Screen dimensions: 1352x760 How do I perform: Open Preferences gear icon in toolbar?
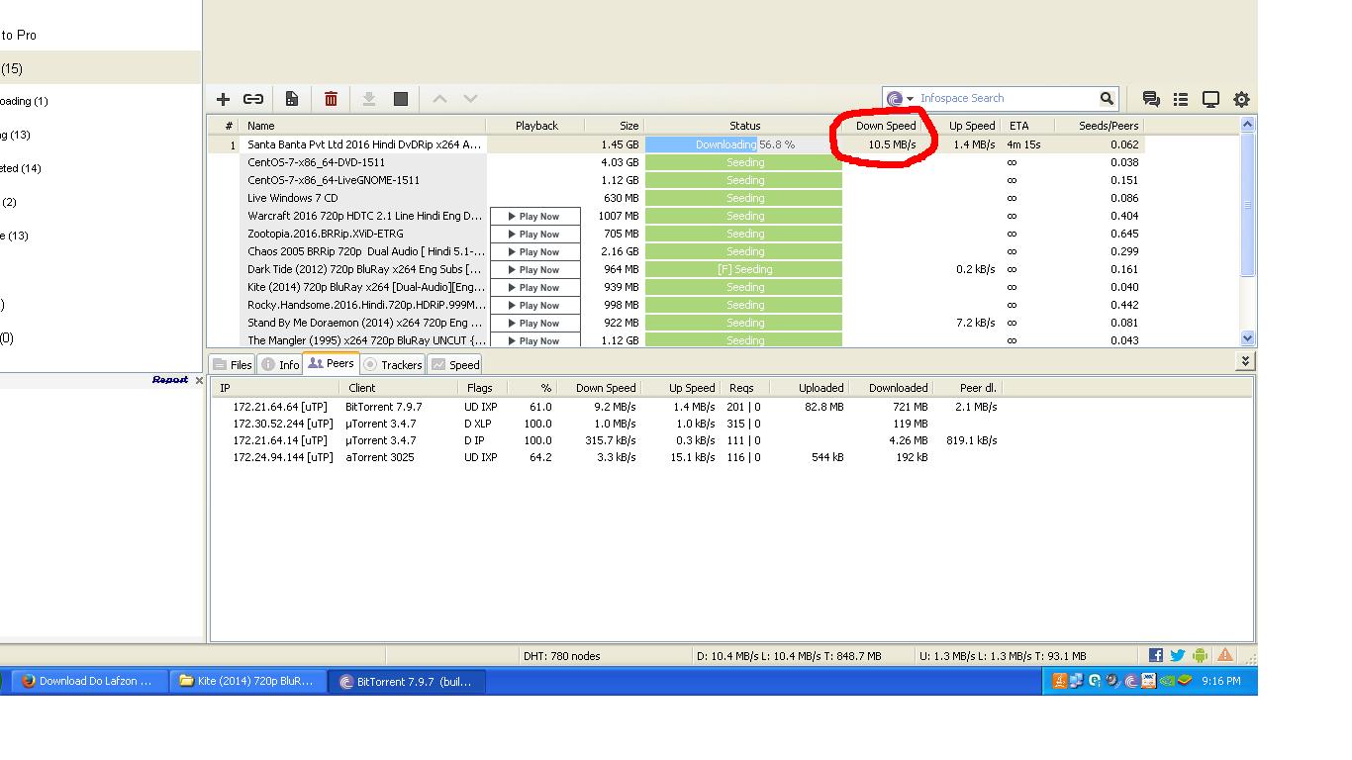coord(1241,99)
